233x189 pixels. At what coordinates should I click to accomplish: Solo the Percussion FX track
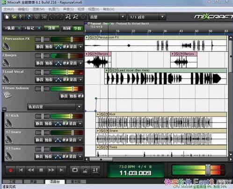(49, 47)
